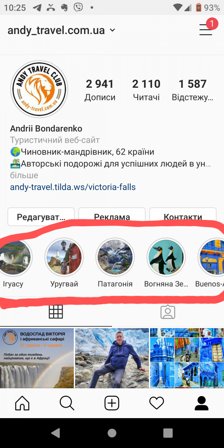Open the Патагонія story highlight
Viewport: 224px width, 448px height.
tap(115, 263)
